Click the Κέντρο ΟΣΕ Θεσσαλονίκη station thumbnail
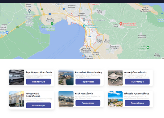The width and height of the screenshot is (164, 118). pos(17,99)
